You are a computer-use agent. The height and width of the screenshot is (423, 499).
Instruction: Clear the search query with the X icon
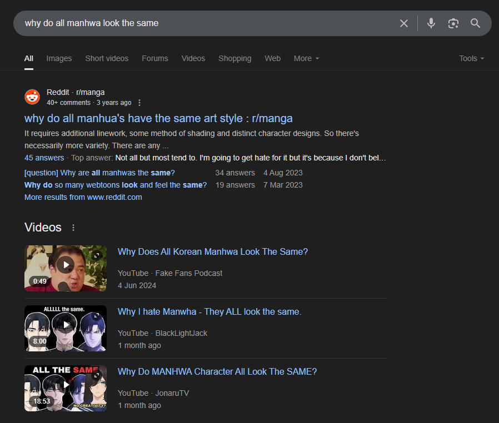pos(404,23)
